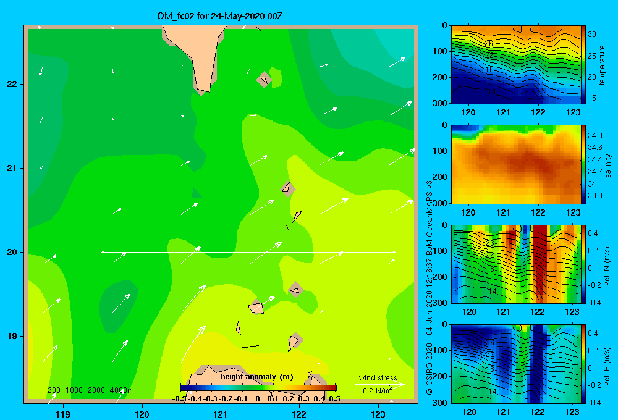This screenshot has width=618, height=420.
Task: Click the eastern endpoint of the white transect
Action: tap(394, 252)
